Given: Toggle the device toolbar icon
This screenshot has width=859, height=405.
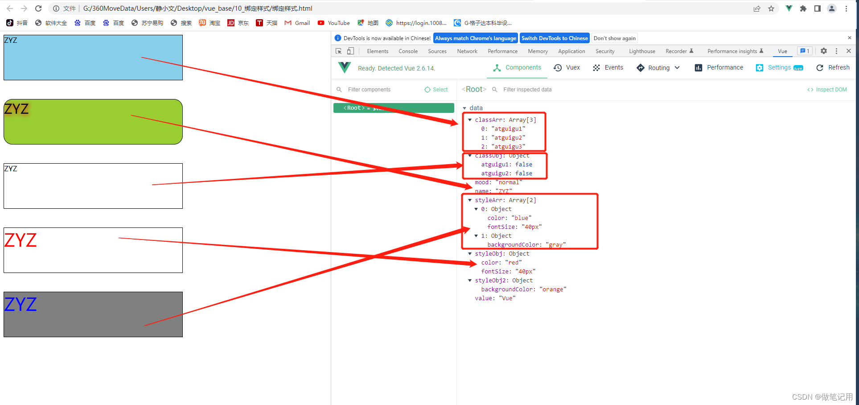Looking at the screenshot, I should [x=351, y=51].
